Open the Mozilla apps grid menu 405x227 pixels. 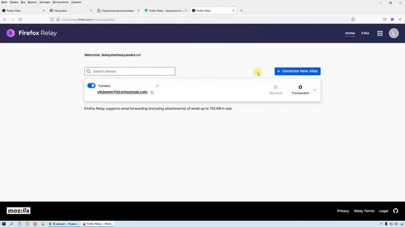[x=380, y=33]
